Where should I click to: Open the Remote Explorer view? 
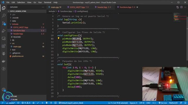click(4, 38)
